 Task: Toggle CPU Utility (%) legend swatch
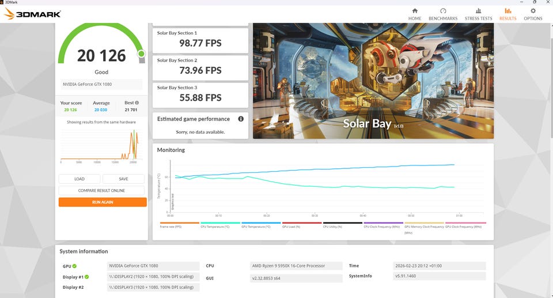coord(343,223)
